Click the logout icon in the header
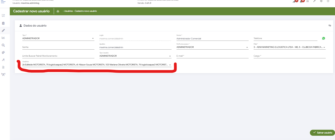Image resolution: width=335 pixels, height=140 pixels. tap(328, 1)
